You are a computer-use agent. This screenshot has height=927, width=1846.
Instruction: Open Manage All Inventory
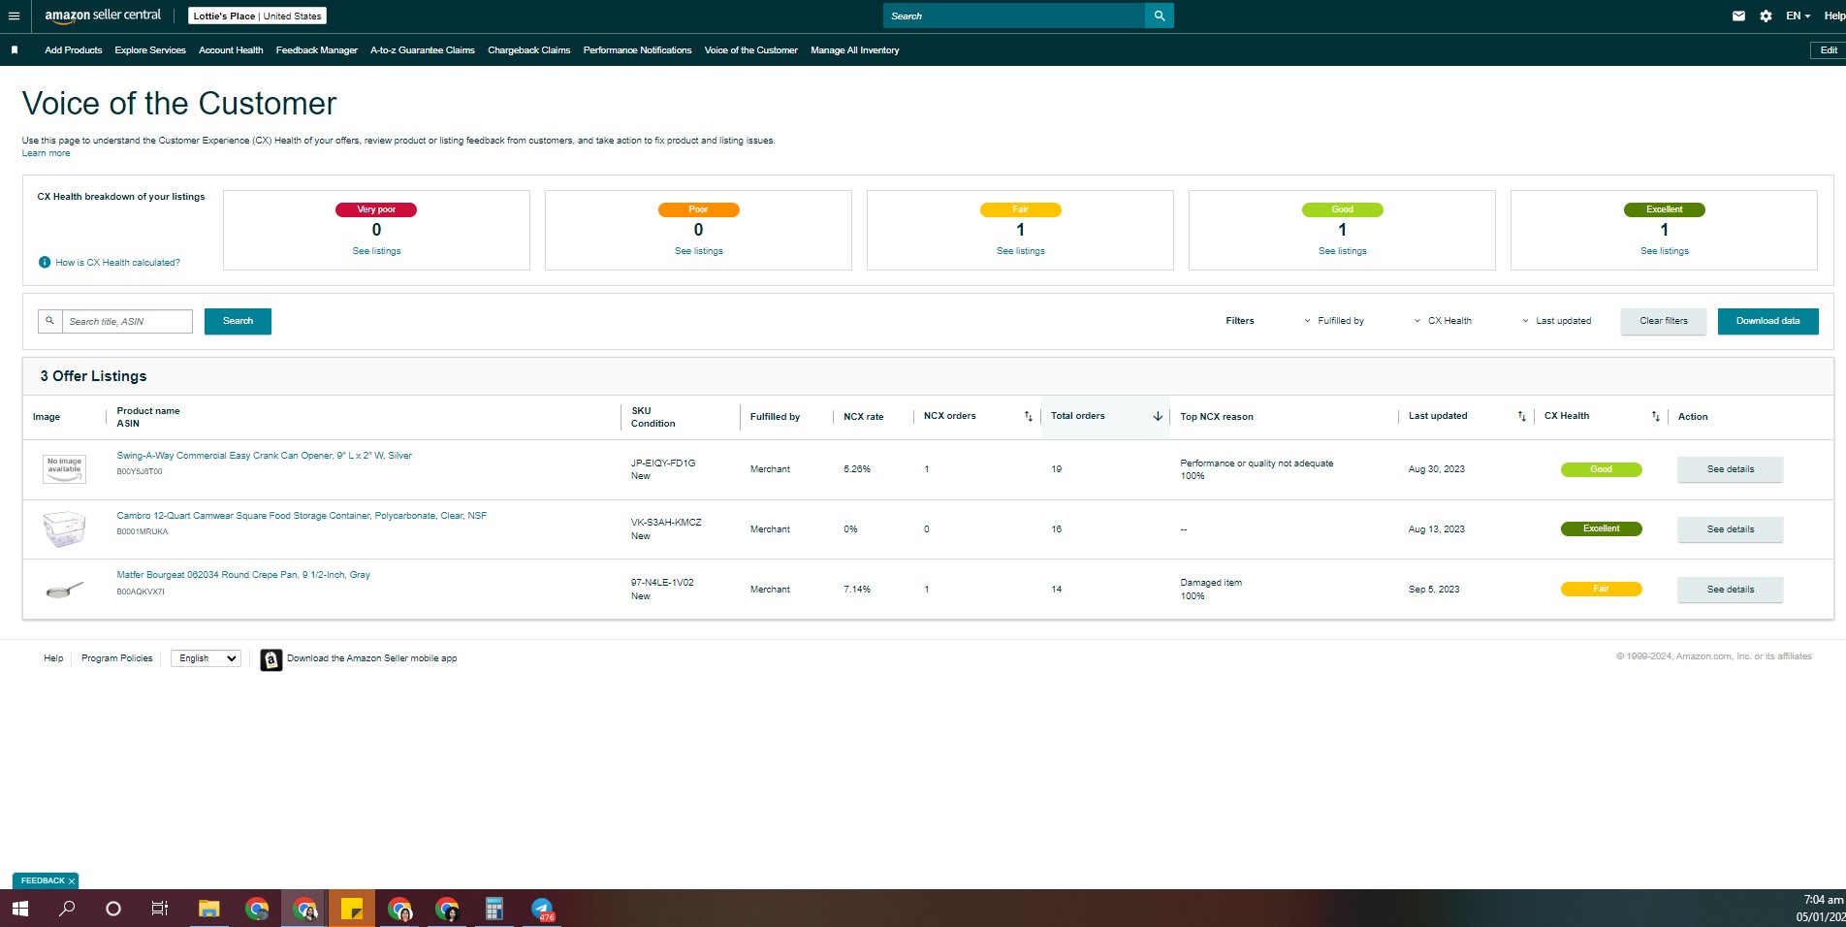[855, 50]
